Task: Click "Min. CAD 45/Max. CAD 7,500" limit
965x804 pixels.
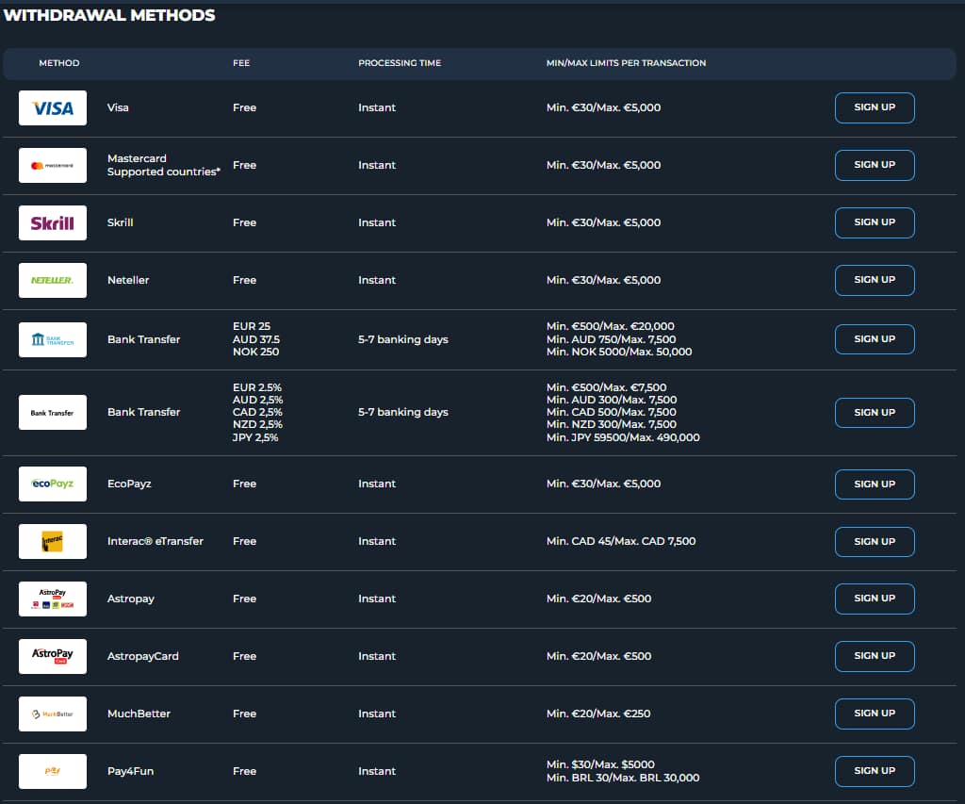Action: [621, 541]
